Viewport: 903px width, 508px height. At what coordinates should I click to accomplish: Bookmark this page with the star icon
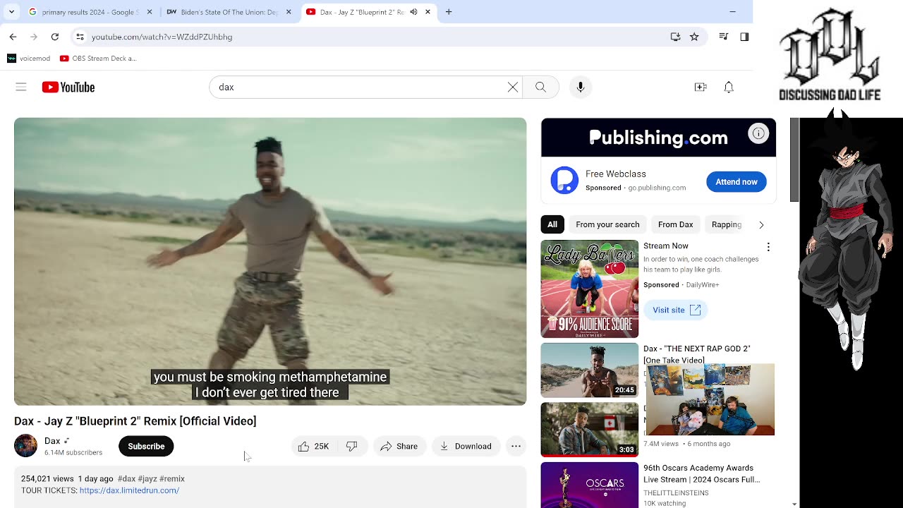(x=694, y=37)
